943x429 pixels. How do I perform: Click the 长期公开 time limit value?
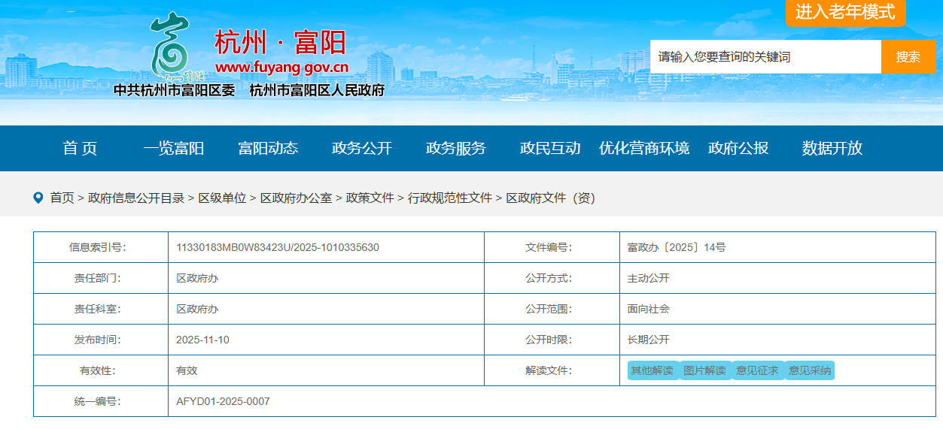[x=649, y=340]
